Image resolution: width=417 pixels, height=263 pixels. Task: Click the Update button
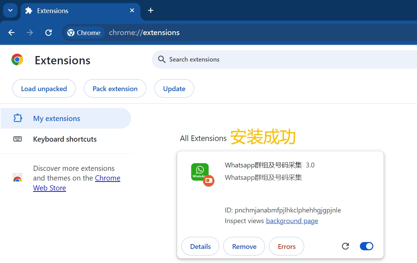(174, 89)
